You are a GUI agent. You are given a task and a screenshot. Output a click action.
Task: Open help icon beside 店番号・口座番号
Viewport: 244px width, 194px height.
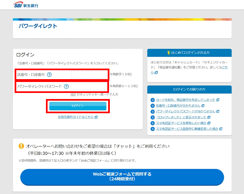tap(49, 75)
